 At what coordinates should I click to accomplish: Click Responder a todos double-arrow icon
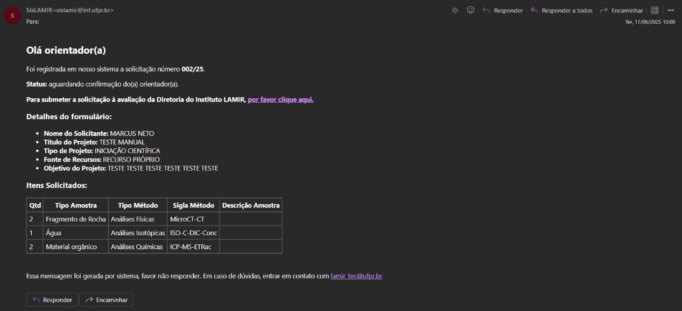tap(535, 10)
